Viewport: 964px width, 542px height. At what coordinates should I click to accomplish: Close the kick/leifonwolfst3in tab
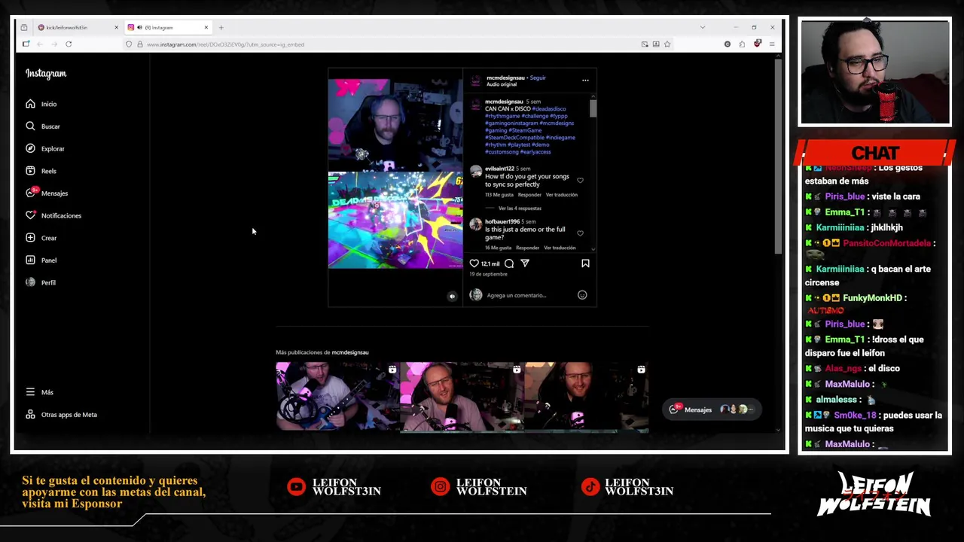point(116,28)
